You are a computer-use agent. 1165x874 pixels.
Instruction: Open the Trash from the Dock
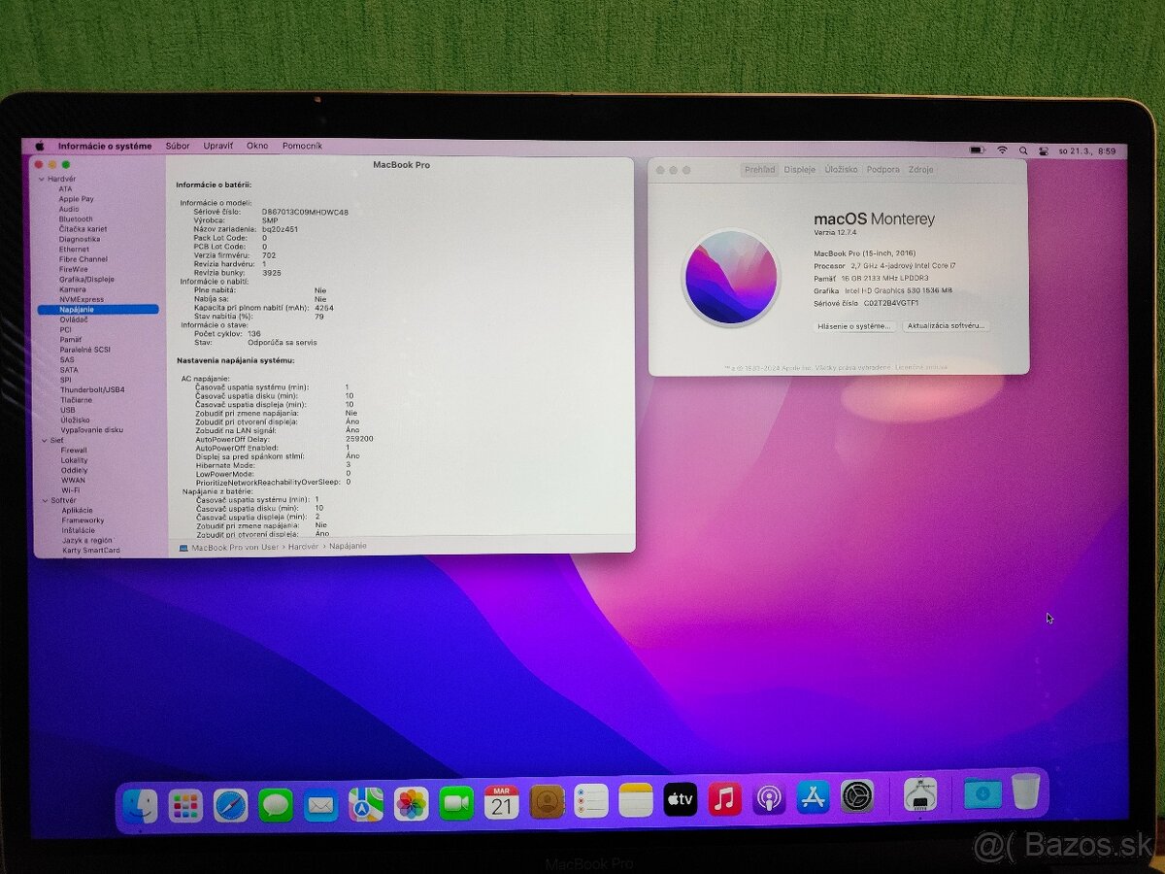click(x=1024, y=799)
